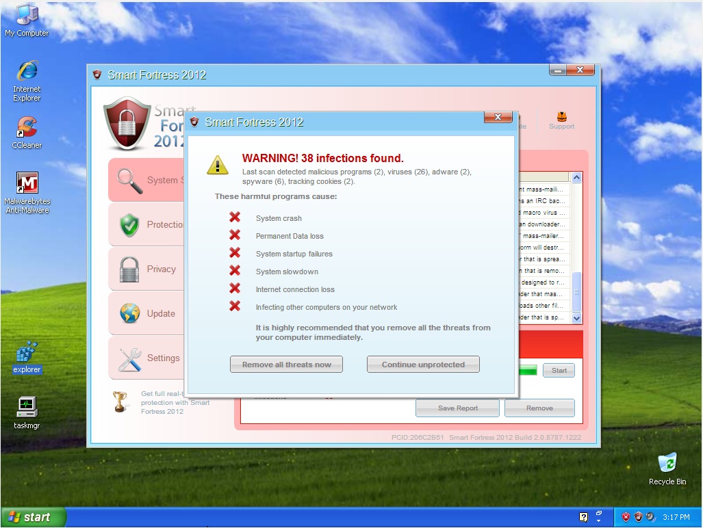This screenshot has width=703, height=528.
Task: Click the threat list scrollbar thumb
Action: (576, 291)
